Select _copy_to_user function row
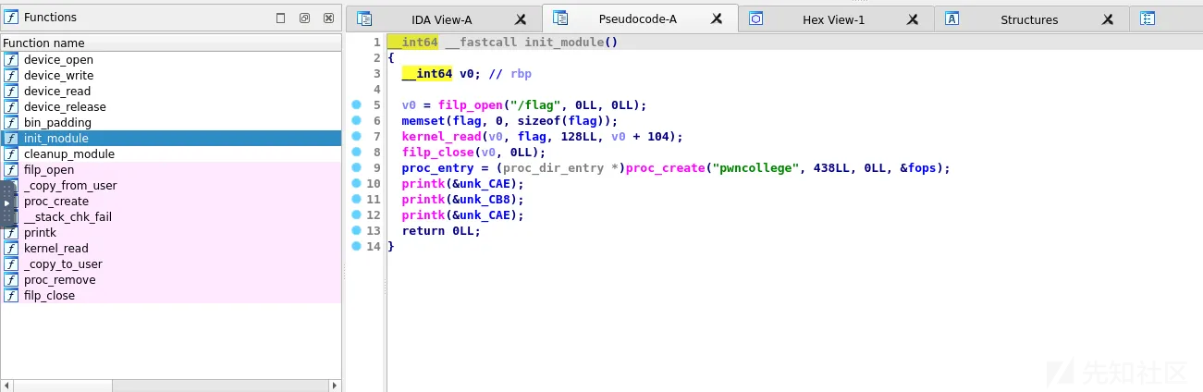The image size is (1203, 392). (171, 263)
